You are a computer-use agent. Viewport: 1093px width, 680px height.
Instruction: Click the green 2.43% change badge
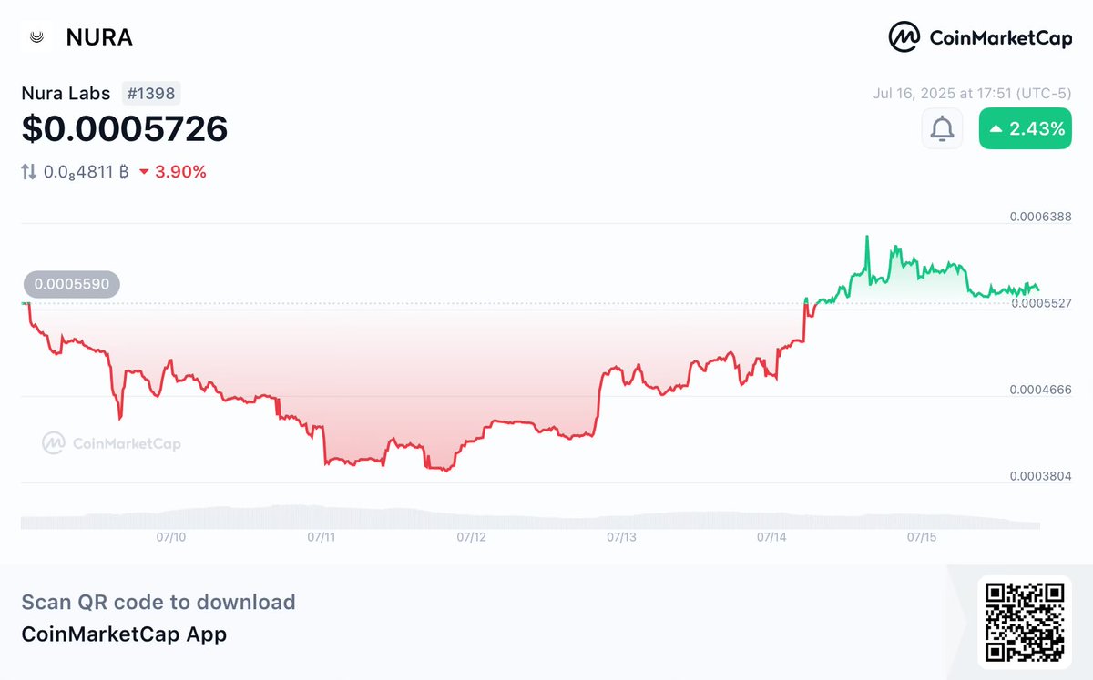point(1026,129)
